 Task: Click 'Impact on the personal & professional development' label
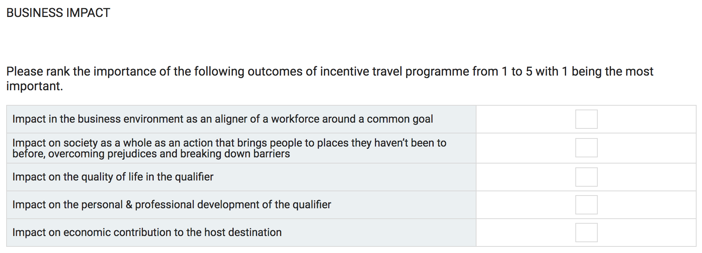[x=172, y=204]
